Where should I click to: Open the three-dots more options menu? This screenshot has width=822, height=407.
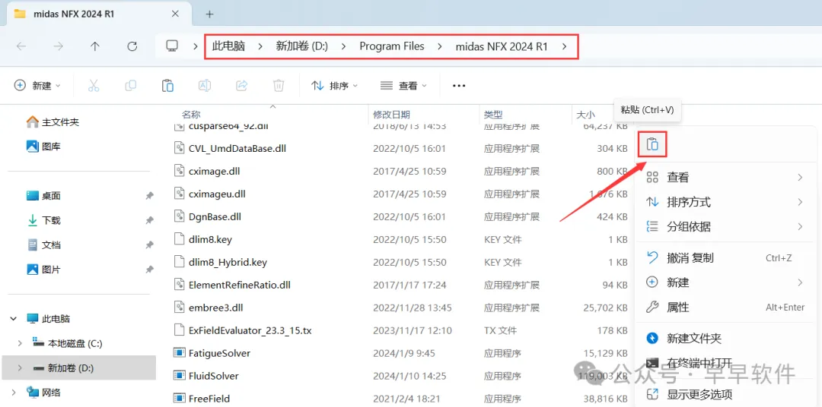459,86
